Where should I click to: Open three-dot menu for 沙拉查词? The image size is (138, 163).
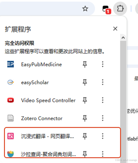point(103,154)
